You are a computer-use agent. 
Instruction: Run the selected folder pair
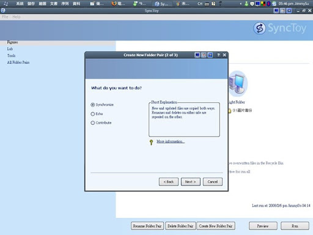pyautogui.click(x=295, y=226)
